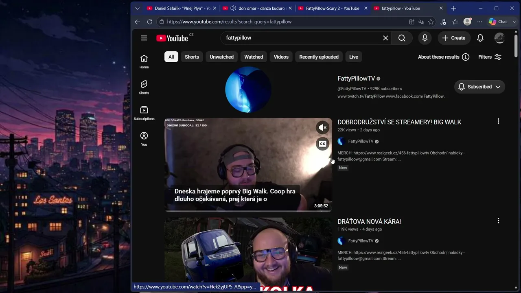The image size is (521, 293).
Task: Open the You section in the sidebar
Action: 144,139
